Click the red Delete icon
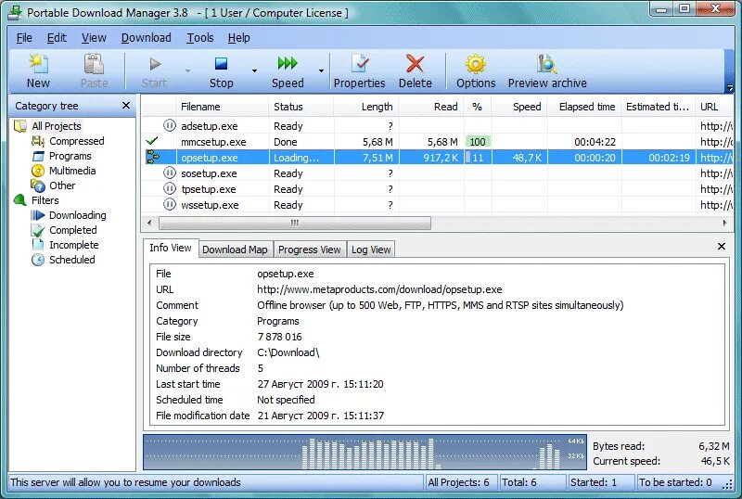The width and height of the screenshot is (742, 499). (x=415, y=63)
